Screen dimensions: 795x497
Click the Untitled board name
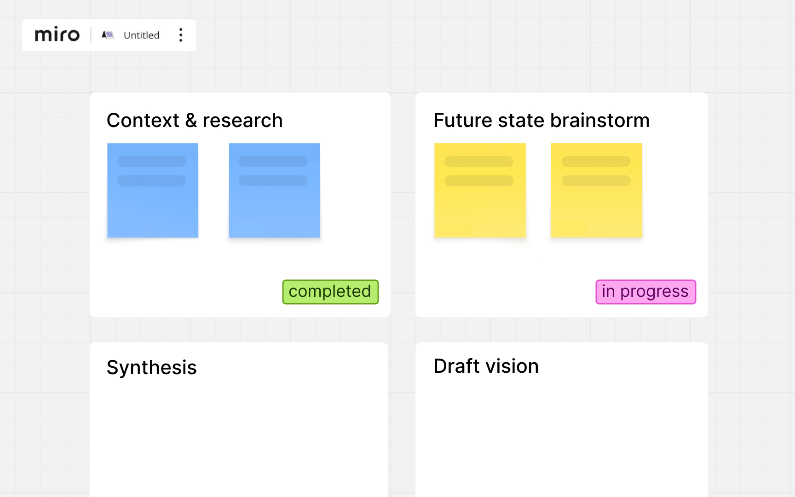click(141, 35)
